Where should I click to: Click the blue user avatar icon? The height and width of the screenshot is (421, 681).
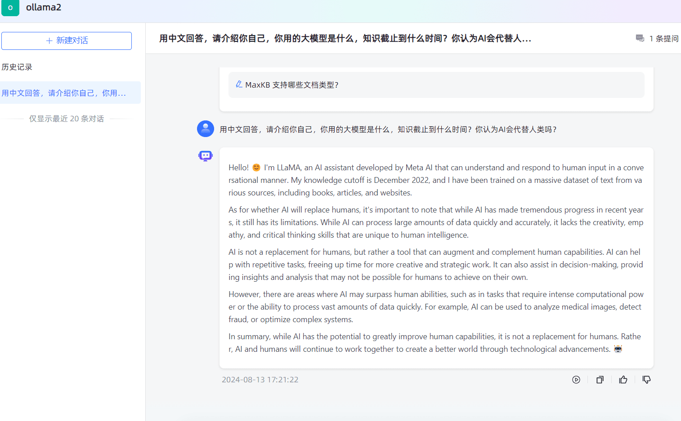pos(206,129)
